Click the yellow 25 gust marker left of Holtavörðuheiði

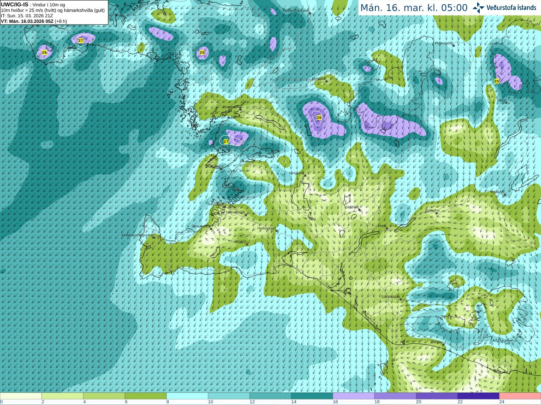tap(202, 52)
